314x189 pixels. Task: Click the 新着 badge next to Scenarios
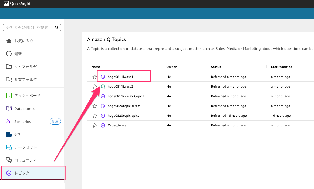tap(55, 121)
